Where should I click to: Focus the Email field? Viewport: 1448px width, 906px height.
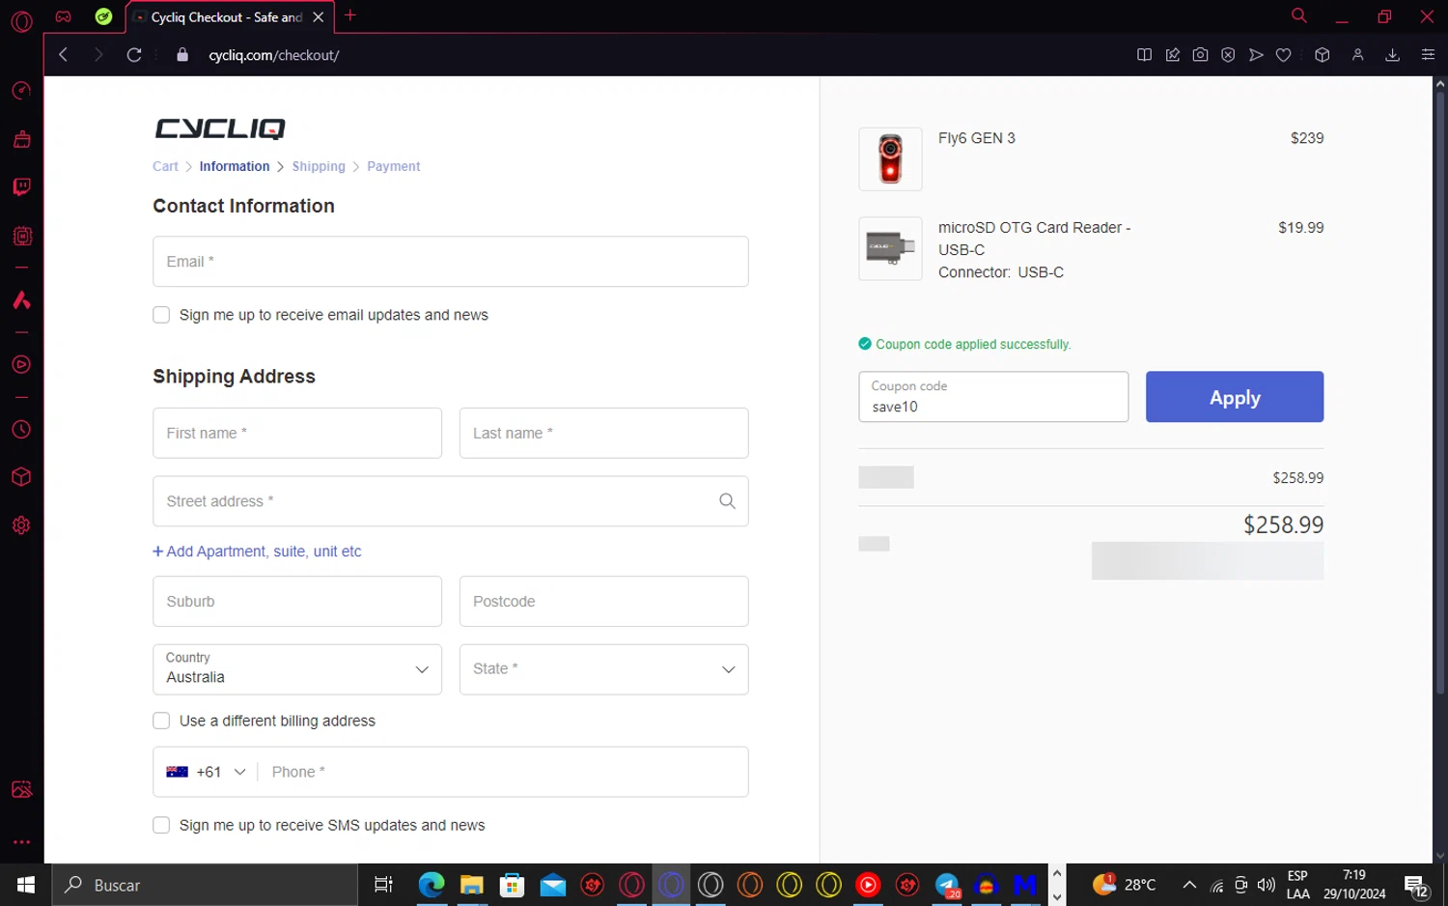(x=450, y=262)
